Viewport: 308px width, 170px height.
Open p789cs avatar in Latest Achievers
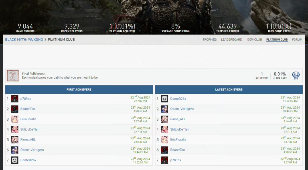pos(165,160)
